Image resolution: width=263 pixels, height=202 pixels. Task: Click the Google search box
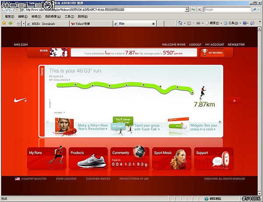(x=227, y=10)
